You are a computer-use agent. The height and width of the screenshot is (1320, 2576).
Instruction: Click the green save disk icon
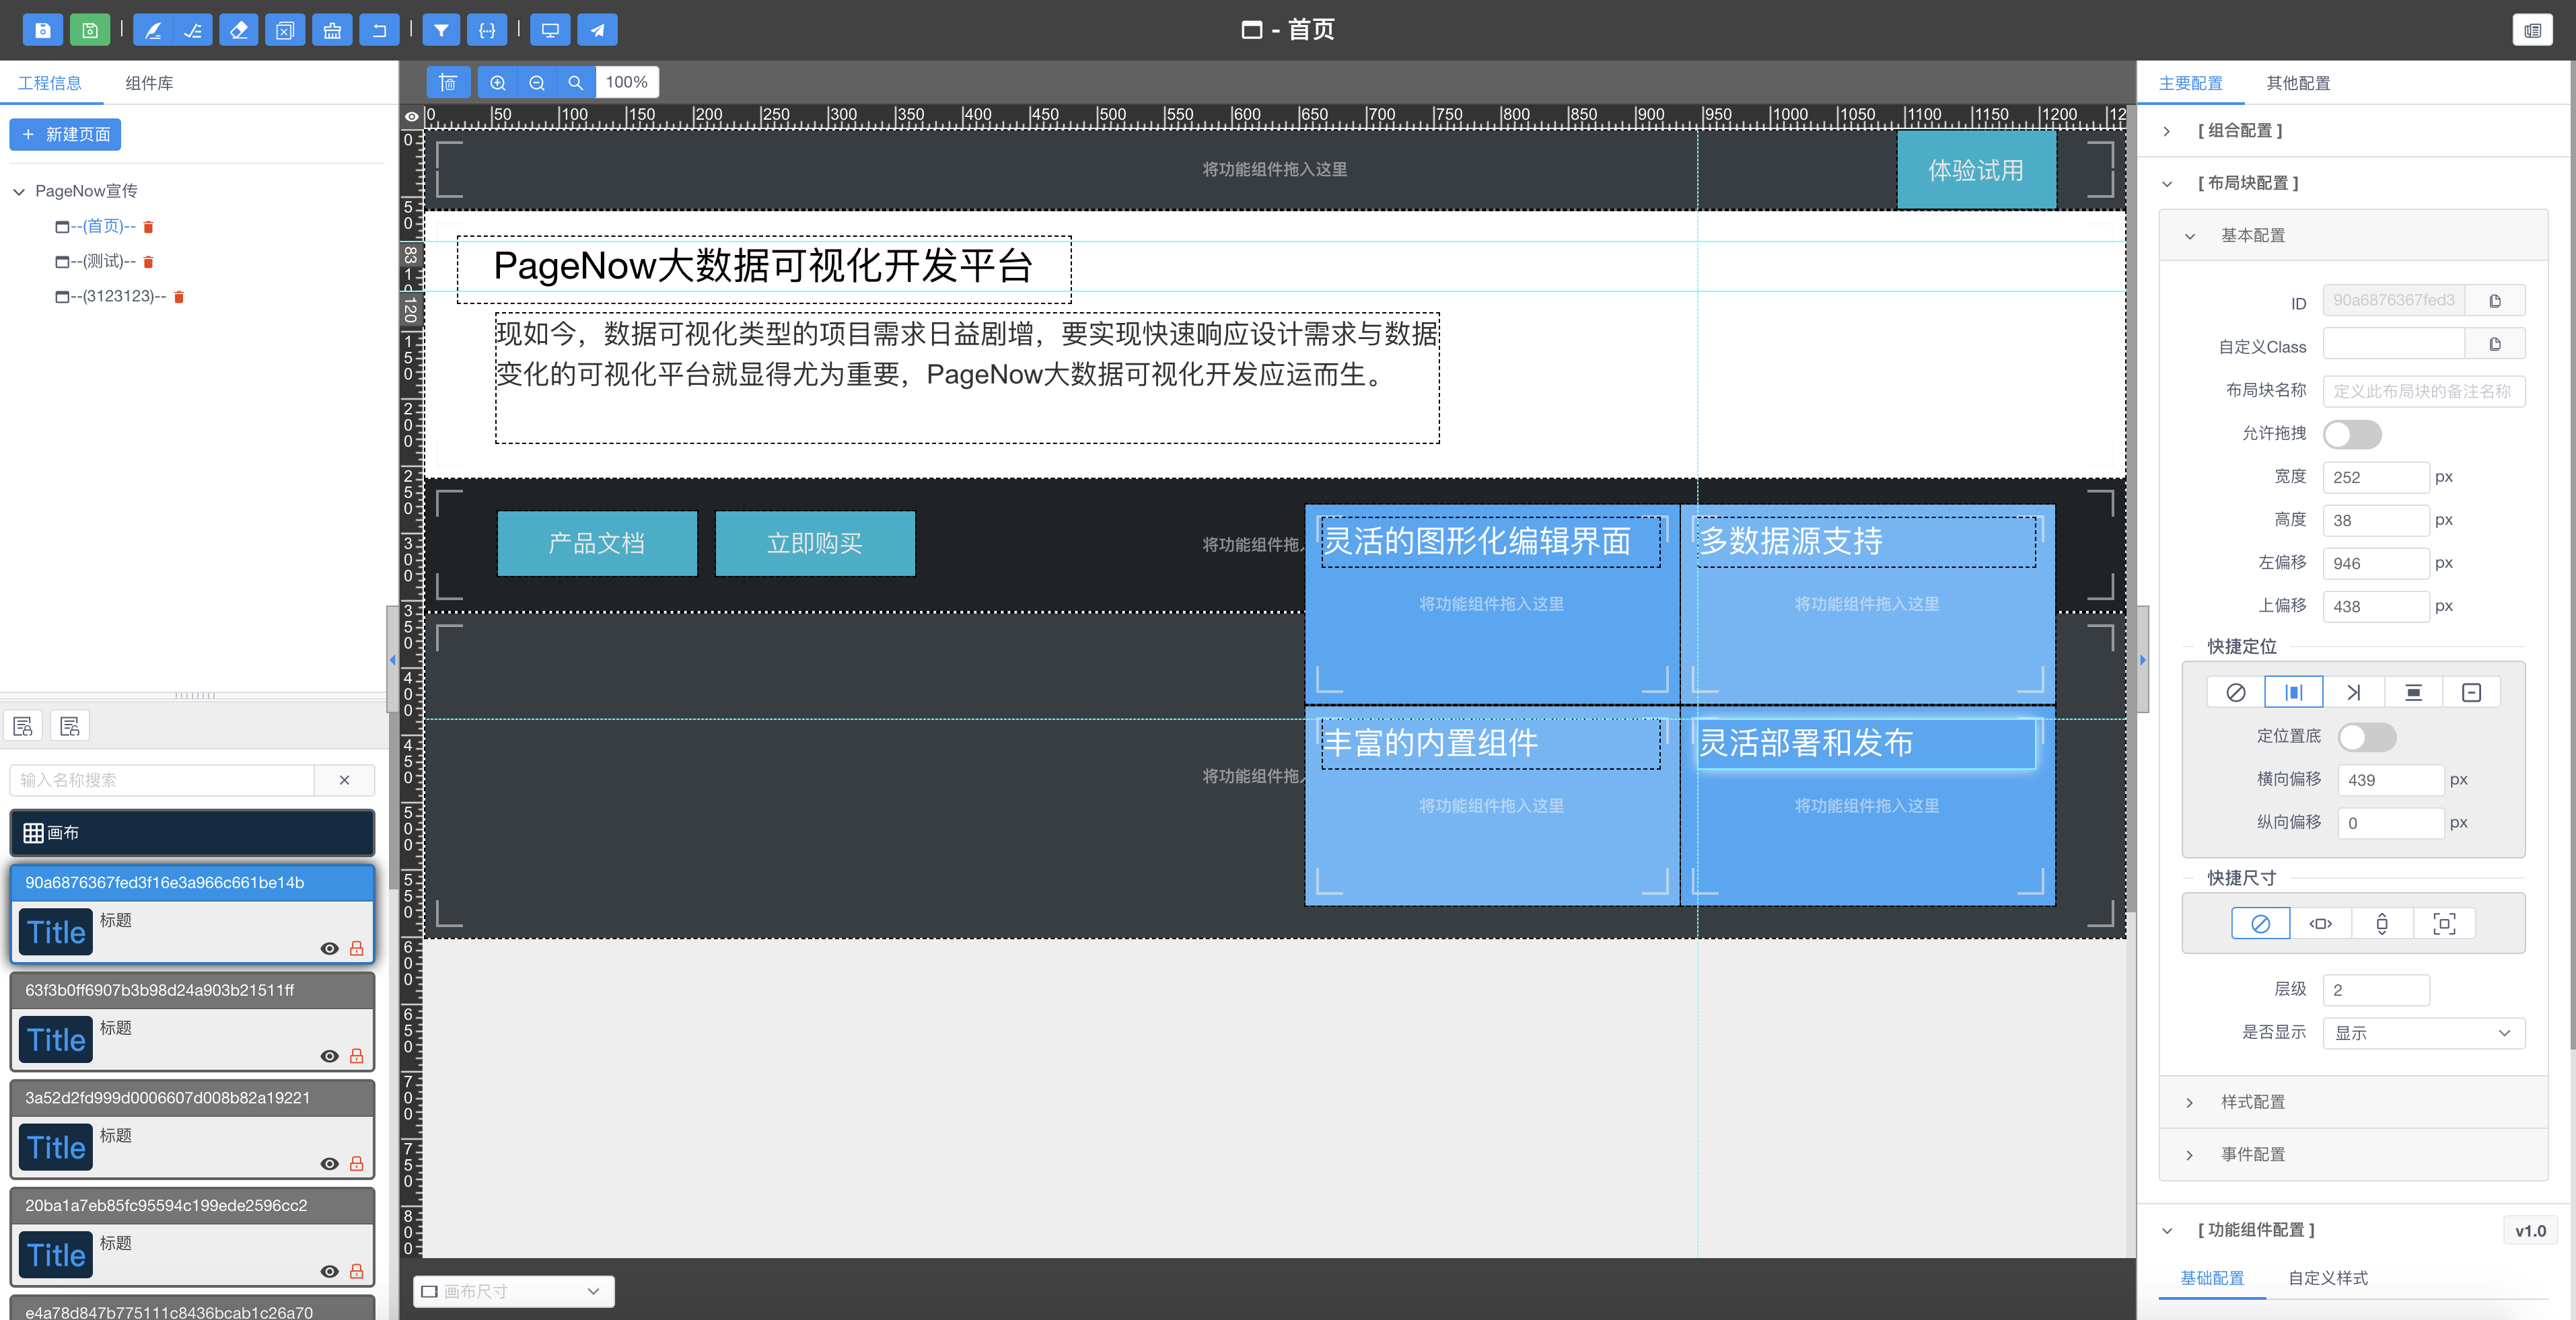click(x=90, y=30)
